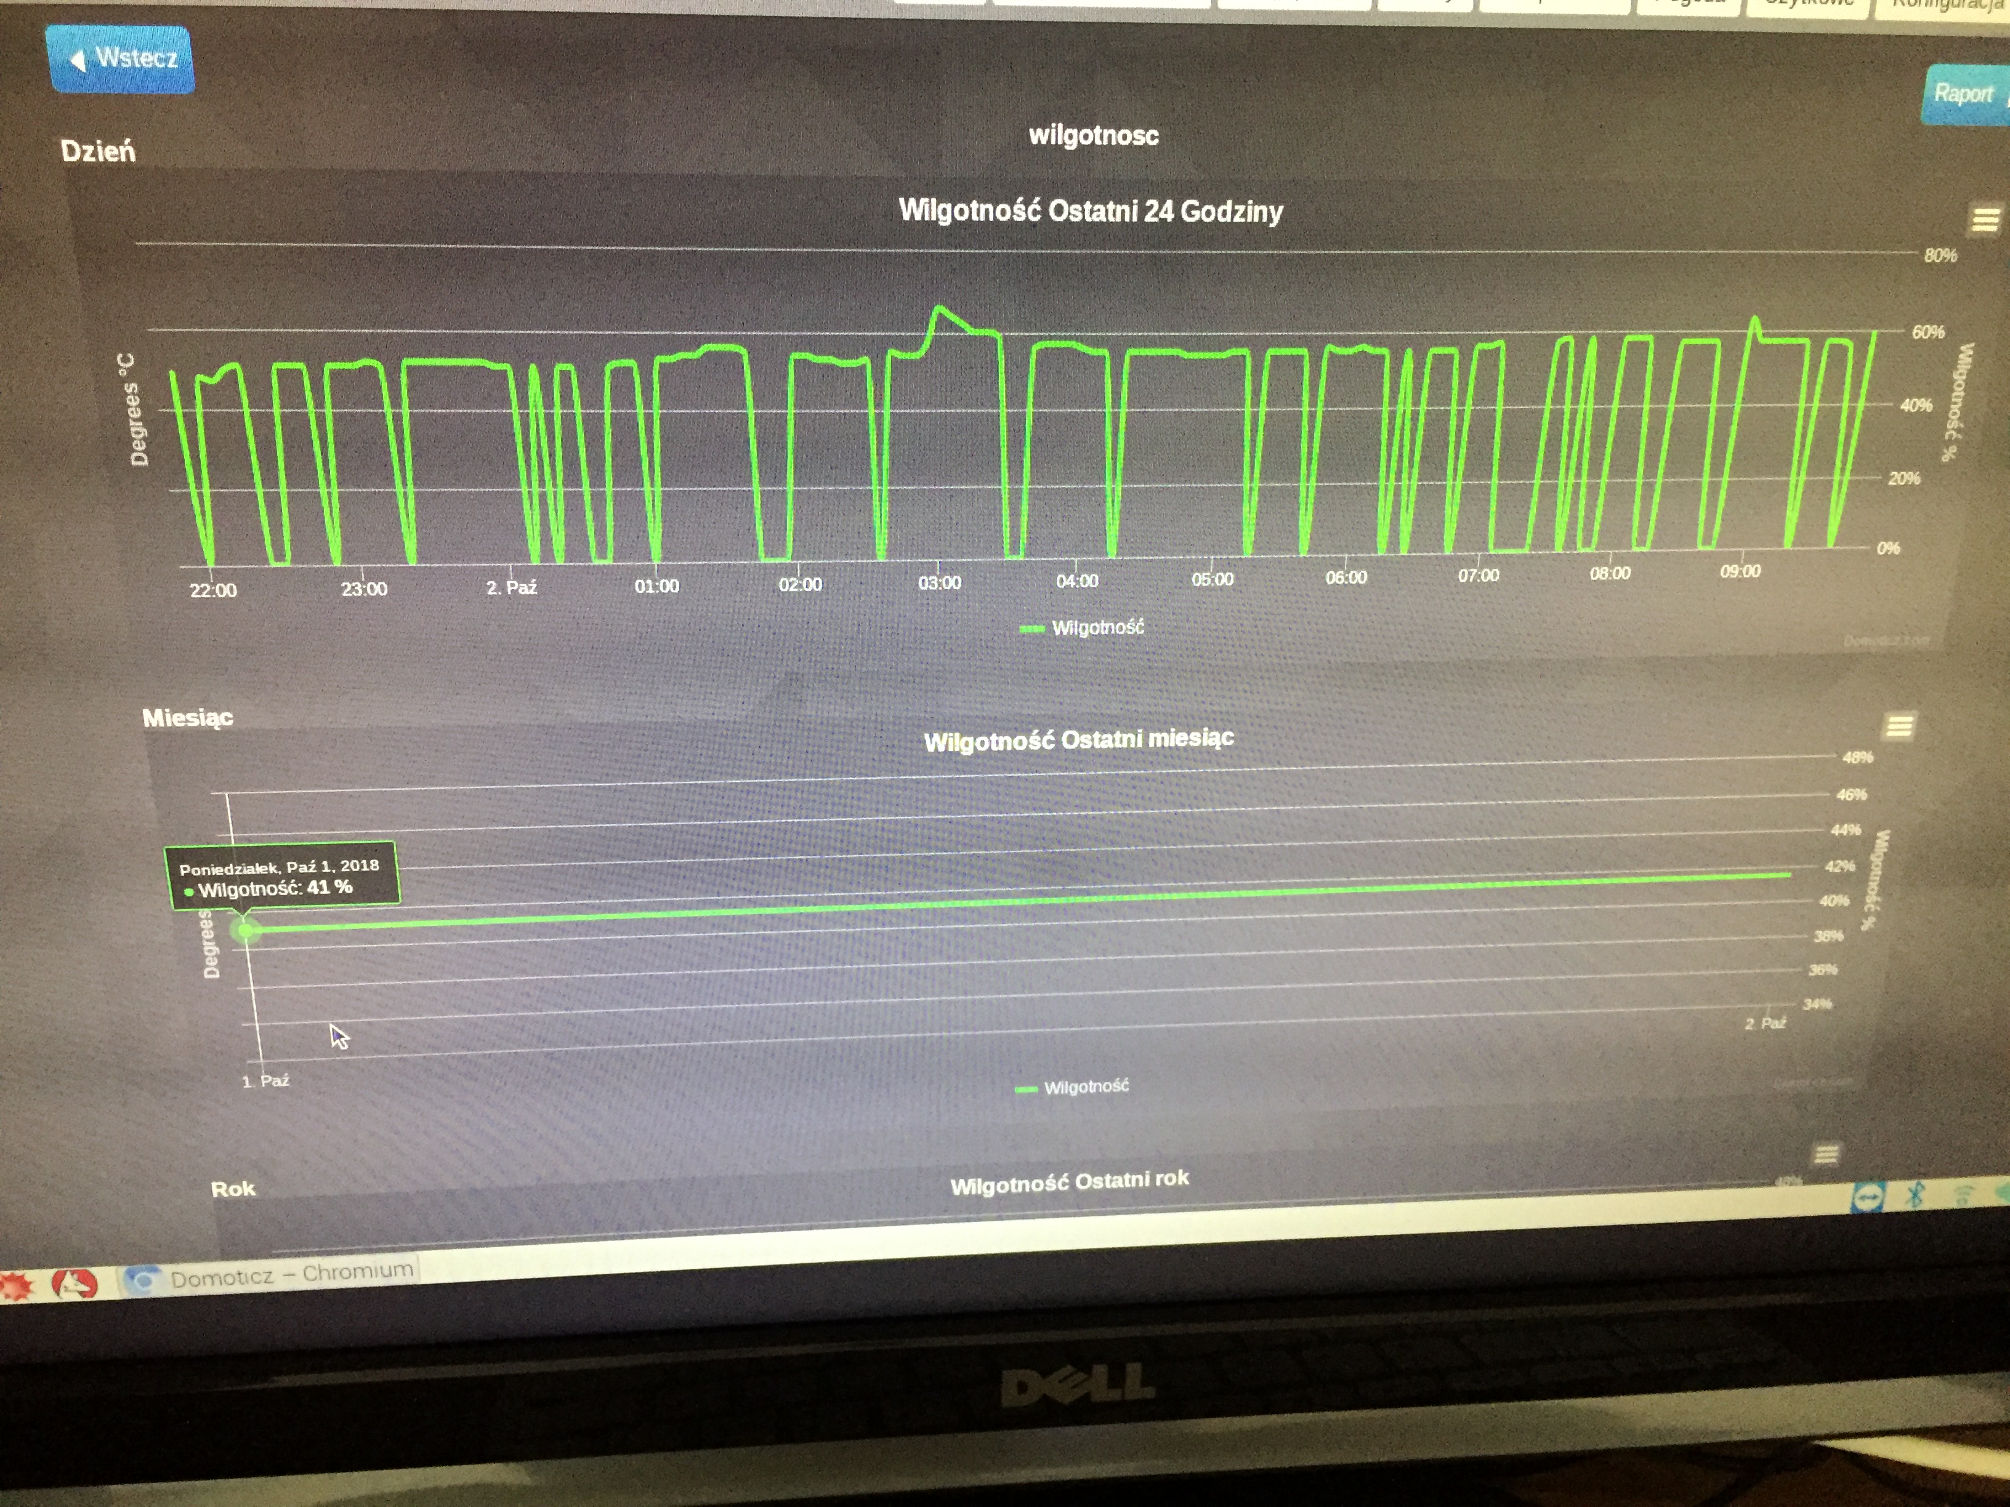Image resolution: width=2010 pixels, height=1507 pixels.
Task: Toggle Wilgotność legend in 24-hour chart
Action: [x=1082, y=628]
